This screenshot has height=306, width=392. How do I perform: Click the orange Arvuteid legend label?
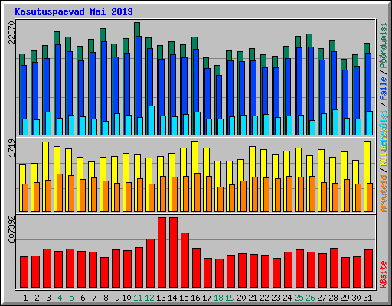pos(384,194)
